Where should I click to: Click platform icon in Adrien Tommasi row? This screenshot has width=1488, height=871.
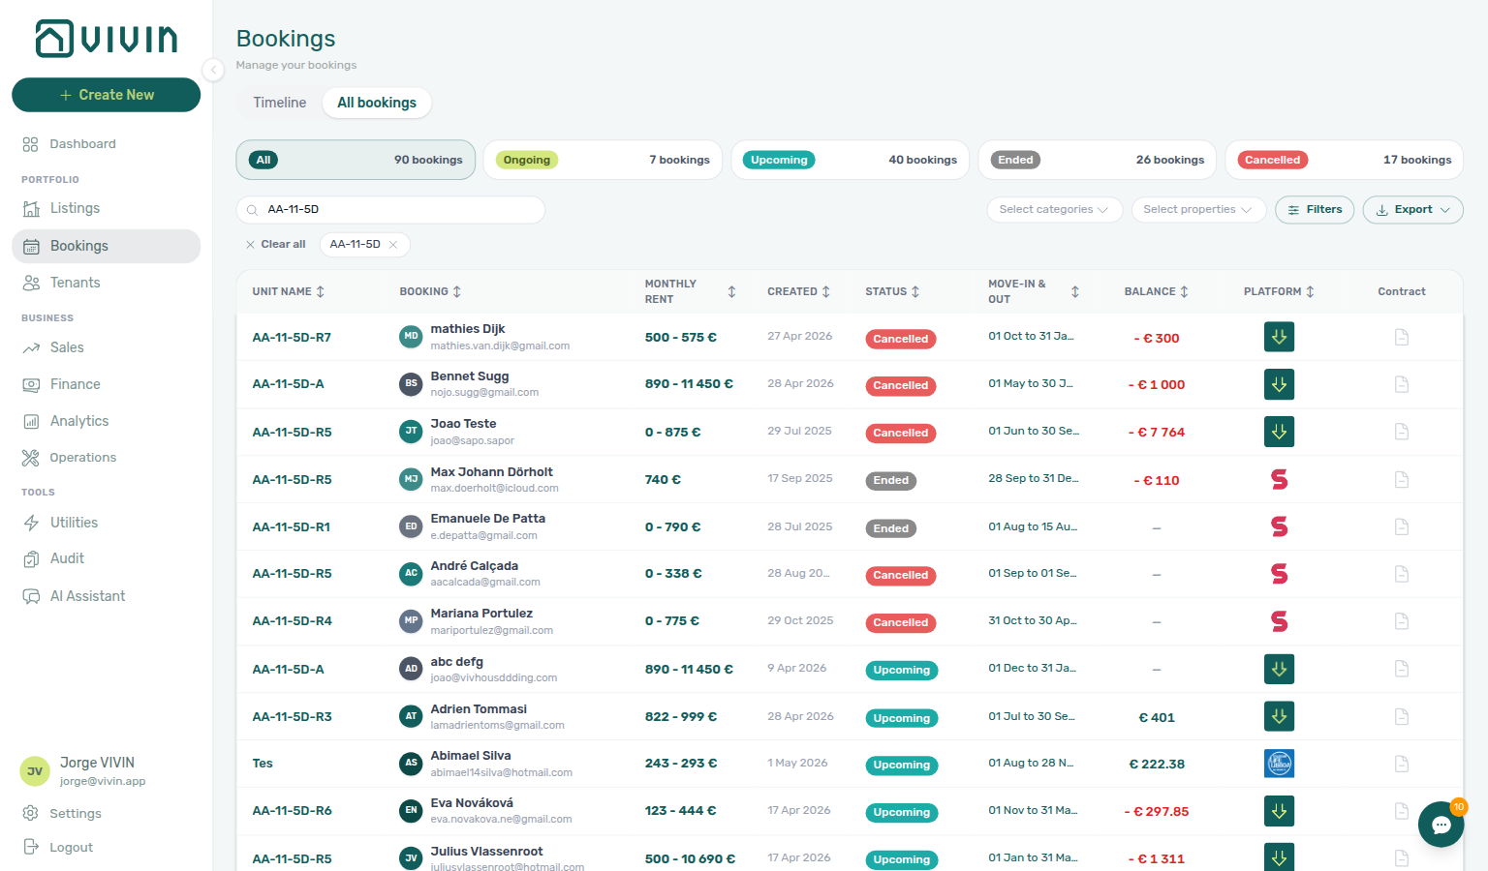click(1279, 716)
